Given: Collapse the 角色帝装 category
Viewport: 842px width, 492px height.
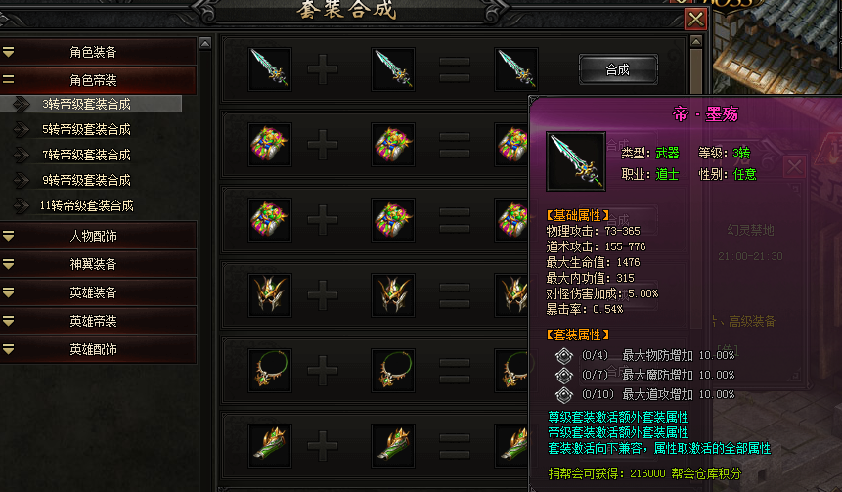Looking at the screenshot, I should pyautogui.click(x=98, y=80).
